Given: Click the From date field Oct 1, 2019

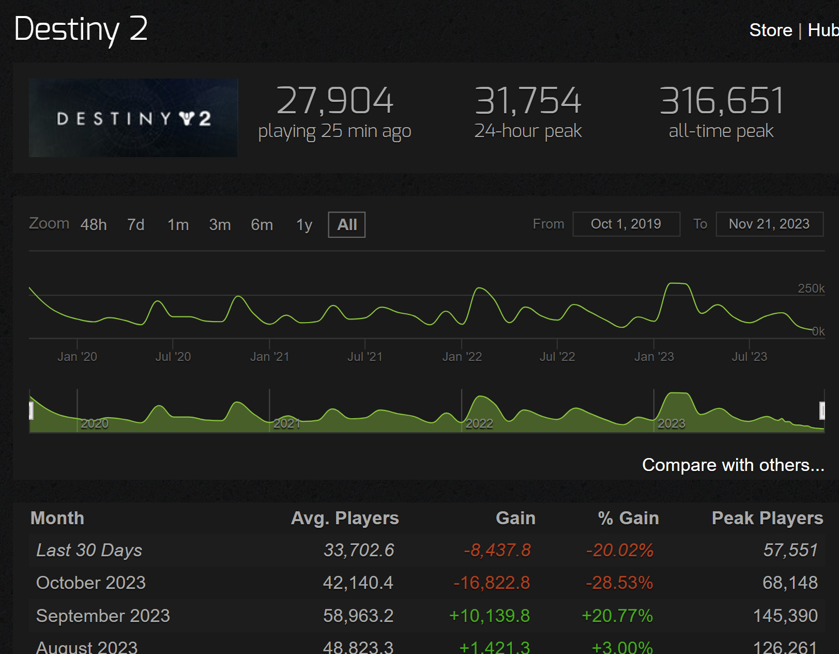Looking at the screenshot, I should (626, 224).
